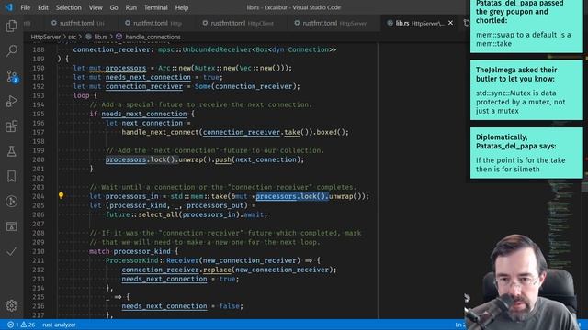
Task: Click 'select_all' on line 206
Action: tap(158, 214)
